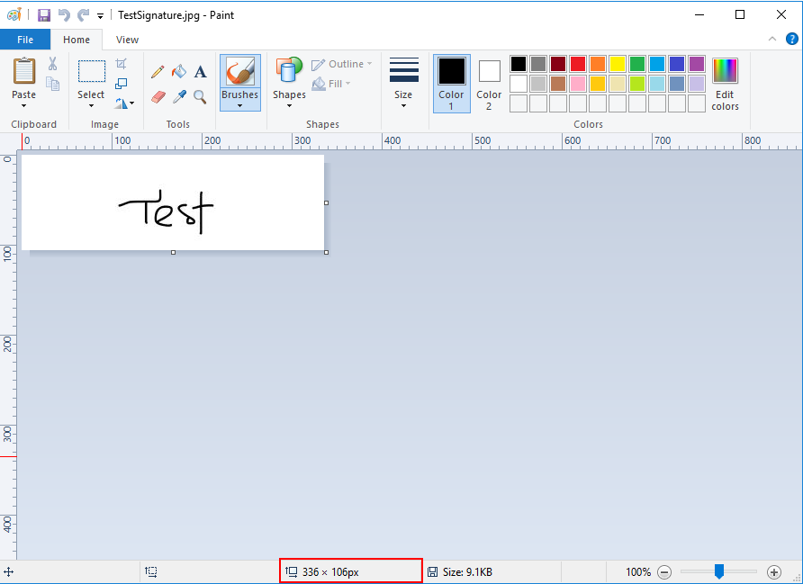Select Color 1 foreground button
Image resolution: width=803 pixels, height=584 pixels.
click(452, 84)
